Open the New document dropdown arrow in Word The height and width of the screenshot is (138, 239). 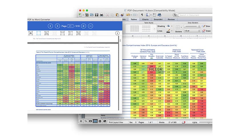point(83,15)
